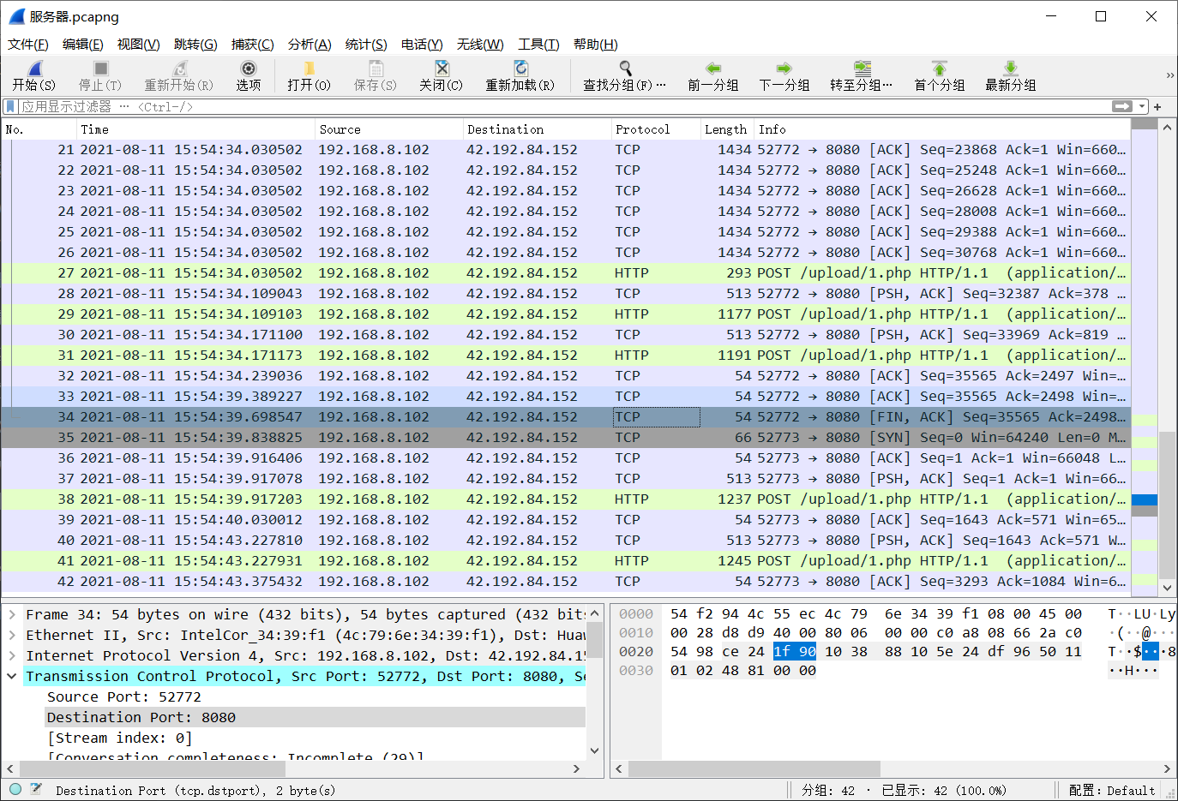Sort packets by Info column header
The width and height of the screenshot is (1178, 801).
click(x=942, y=129)
